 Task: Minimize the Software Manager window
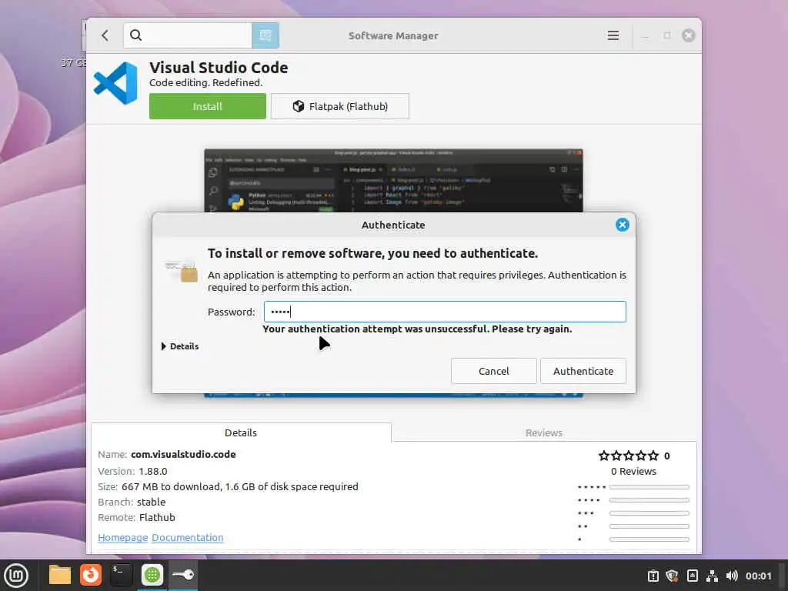[646, 35]
